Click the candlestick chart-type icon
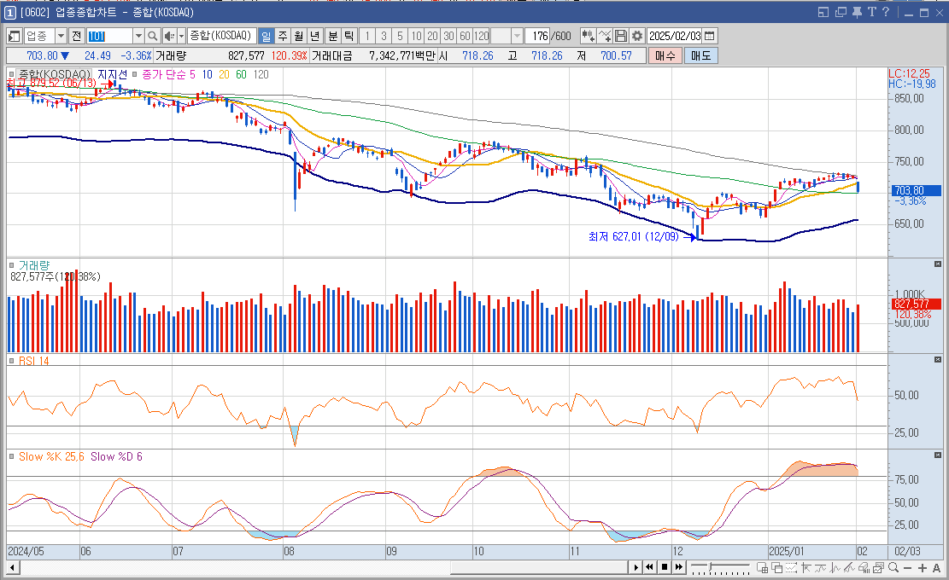This screenshot has height=580, width=949. 588,36
